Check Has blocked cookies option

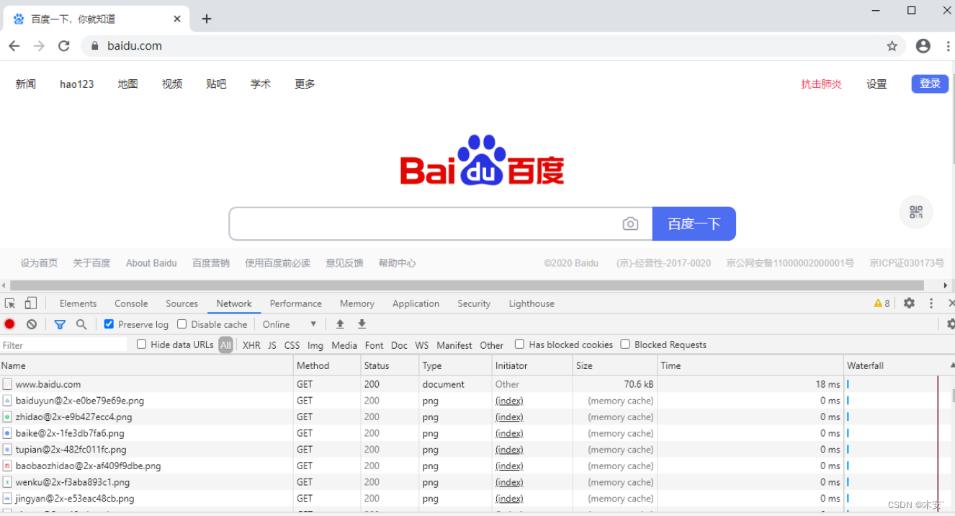(519, 344)
